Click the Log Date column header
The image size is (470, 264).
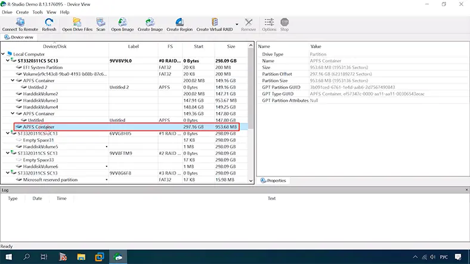coord(37,198)
